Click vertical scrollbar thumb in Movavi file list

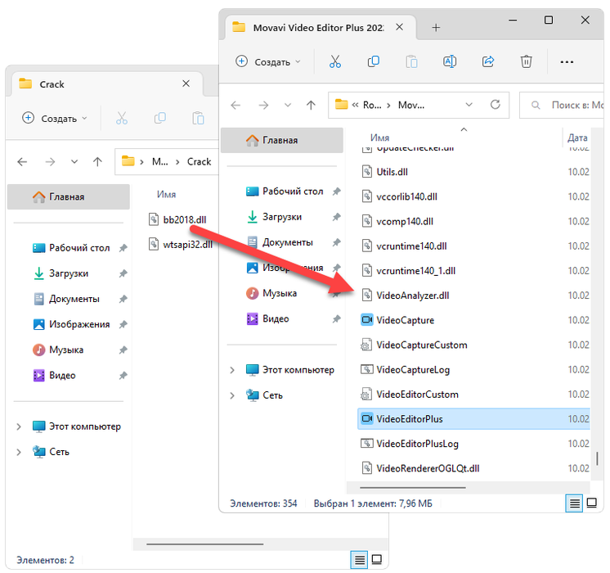point(597,458)
